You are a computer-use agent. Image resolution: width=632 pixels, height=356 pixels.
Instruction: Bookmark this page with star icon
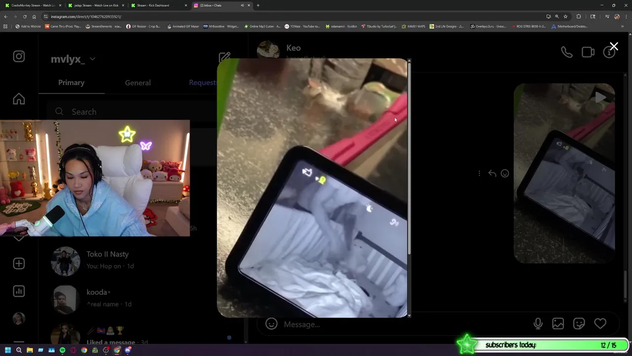(565, 16)
